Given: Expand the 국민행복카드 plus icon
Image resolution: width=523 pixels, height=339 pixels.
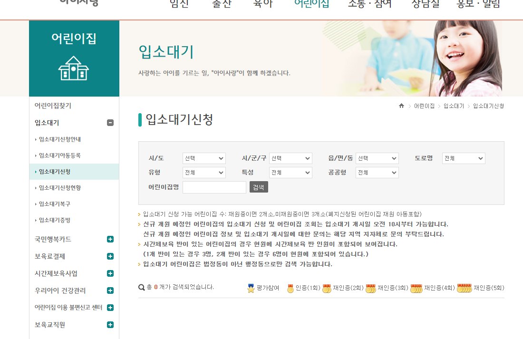Looking at the screenshot, I should click(110, 239).
